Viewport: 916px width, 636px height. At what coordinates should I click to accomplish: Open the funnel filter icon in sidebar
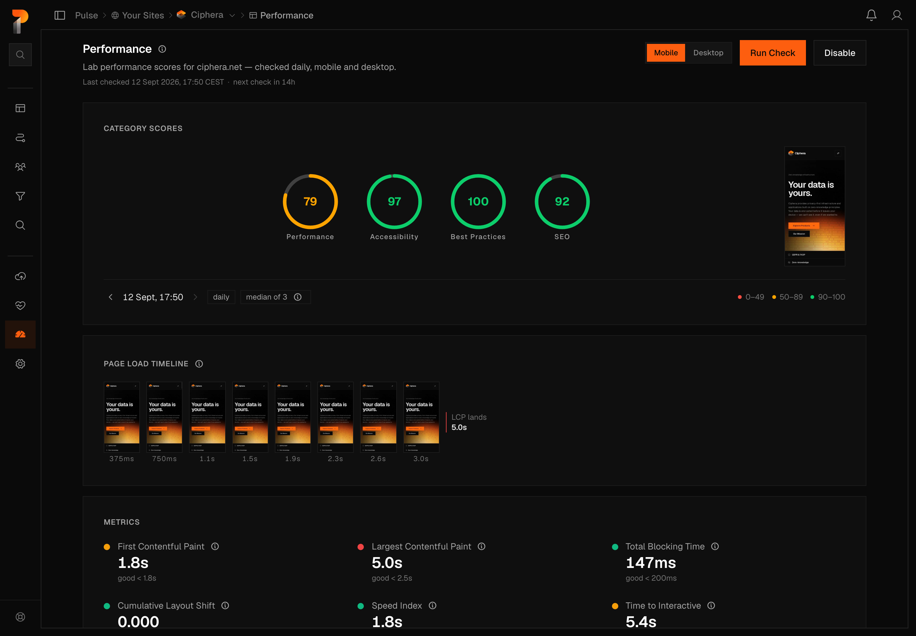click(x=20, y=196)
